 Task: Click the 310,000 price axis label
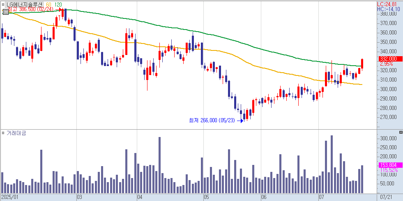point(387,80)
